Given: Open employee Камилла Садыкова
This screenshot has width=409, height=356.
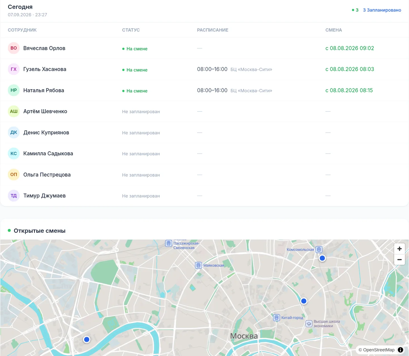Looking at the screenshot, I should (x=48, y=154).
